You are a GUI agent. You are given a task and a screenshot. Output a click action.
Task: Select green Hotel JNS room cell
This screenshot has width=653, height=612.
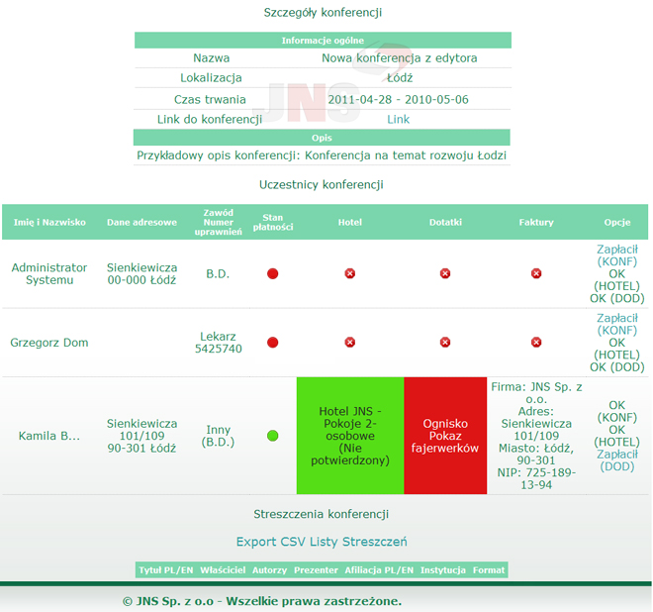pyautogui.click(x=350, y=436)
